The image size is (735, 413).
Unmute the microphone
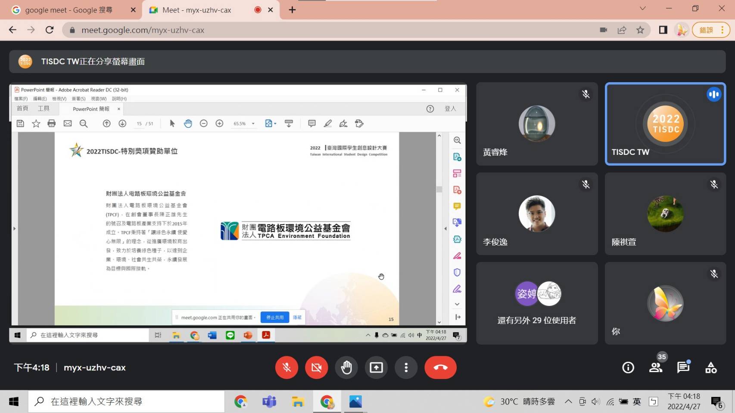(x=287, y=367)
